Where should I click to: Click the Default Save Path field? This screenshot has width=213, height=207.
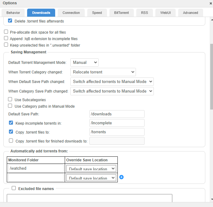(x=117, y=114)
